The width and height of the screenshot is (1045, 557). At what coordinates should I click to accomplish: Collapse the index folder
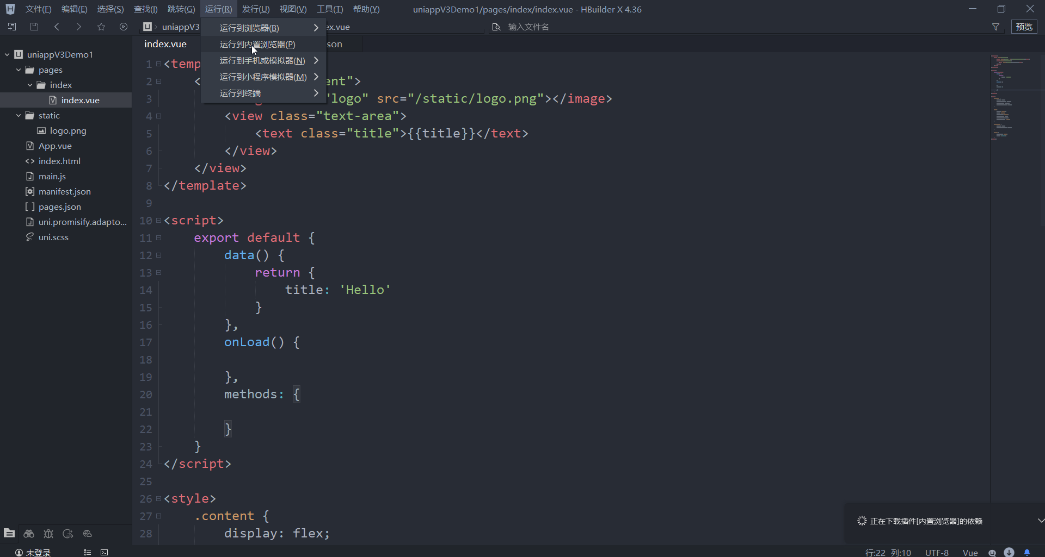30,85
